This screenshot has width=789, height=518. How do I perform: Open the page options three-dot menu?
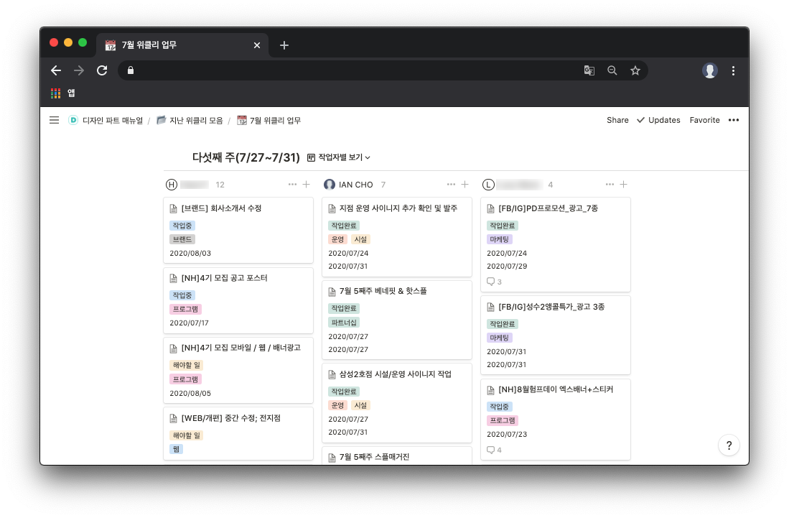pyautogui.click(x=734, y=120)
